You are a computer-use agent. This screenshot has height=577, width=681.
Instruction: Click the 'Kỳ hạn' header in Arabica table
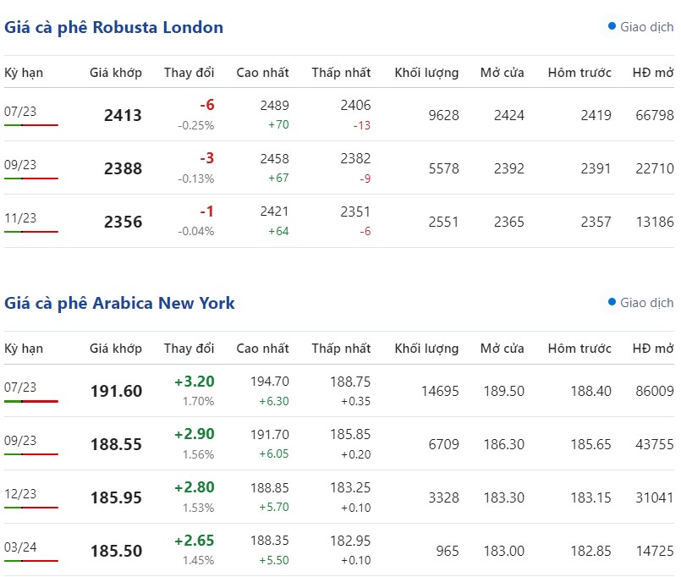(x=24, y=349)
